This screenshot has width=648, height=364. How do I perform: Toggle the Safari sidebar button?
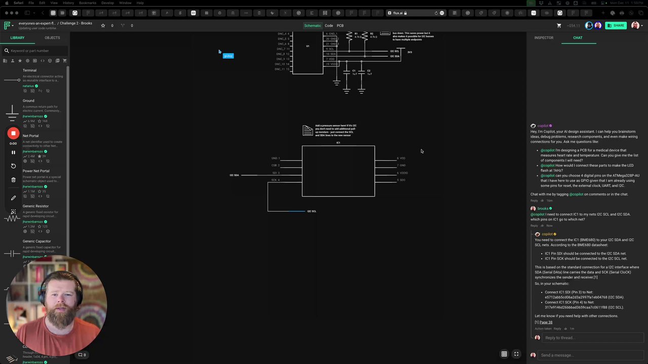pos(27,13)
